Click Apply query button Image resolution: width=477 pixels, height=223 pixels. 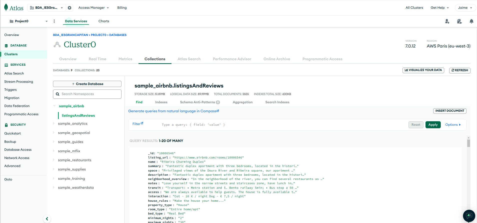[433, 125]
